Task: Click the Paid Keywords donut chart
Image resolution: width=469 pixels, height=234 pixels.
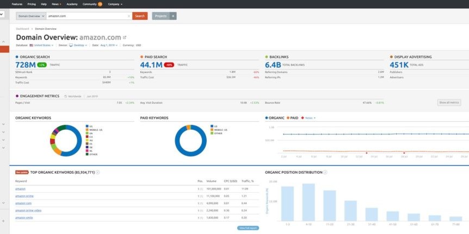Action: (190, 141)
